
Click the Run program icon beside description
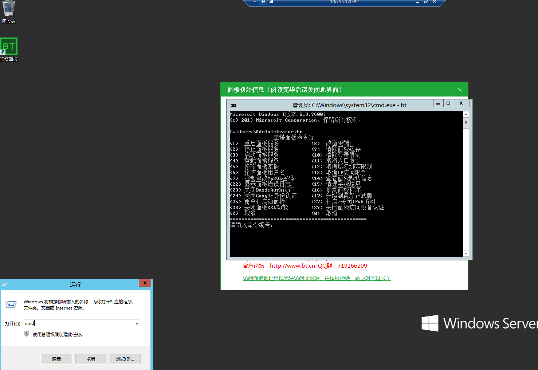point(11,304)
